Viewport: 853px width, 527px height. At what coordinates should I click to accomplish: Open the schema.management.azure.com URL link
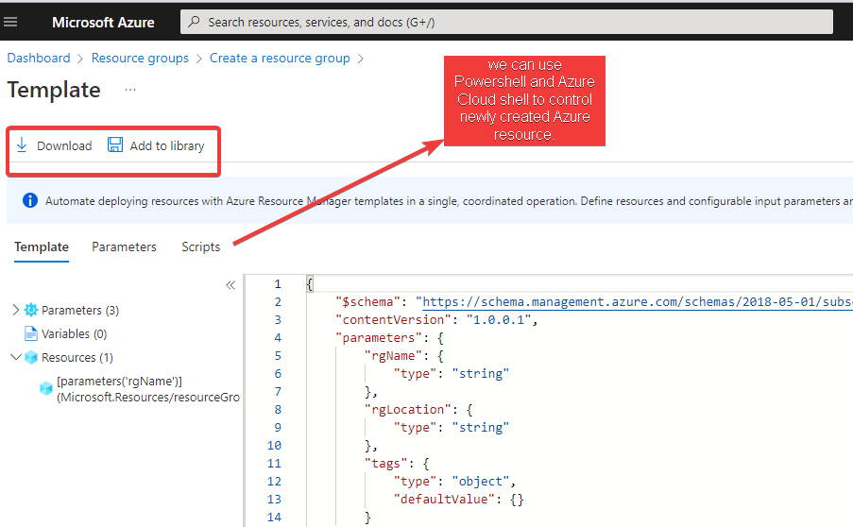click(638, 302)
